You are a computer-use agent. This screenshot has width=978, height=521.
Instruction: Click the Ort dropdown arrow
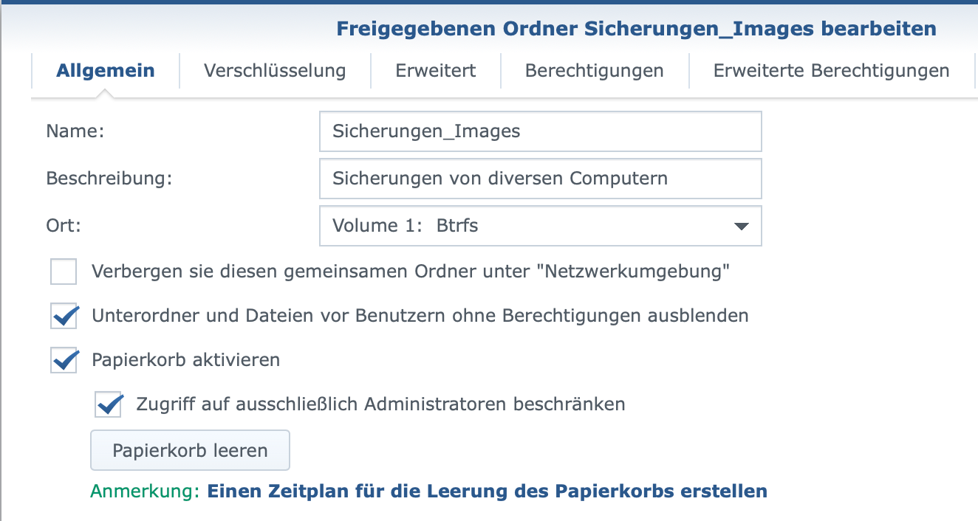742,226
